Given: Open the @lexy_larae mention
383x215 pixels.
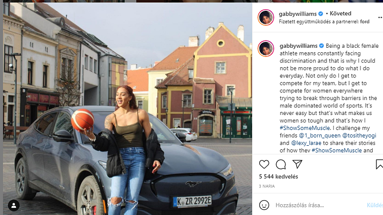Looking at the screenshot, I should 306,143.
